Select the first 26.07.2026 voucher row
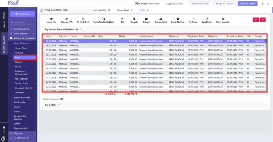 coord(155,41)
